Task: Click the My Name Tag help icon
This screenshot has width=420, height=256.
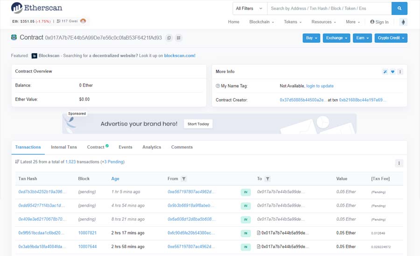Action: [x=217, y=86]
